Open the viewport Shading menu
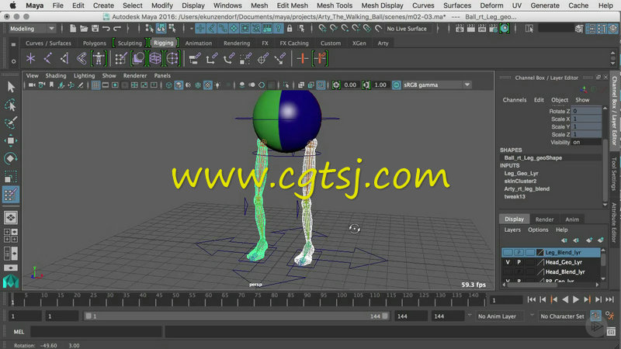This screenshot has width=621, height=349. [x=56, y=75]
